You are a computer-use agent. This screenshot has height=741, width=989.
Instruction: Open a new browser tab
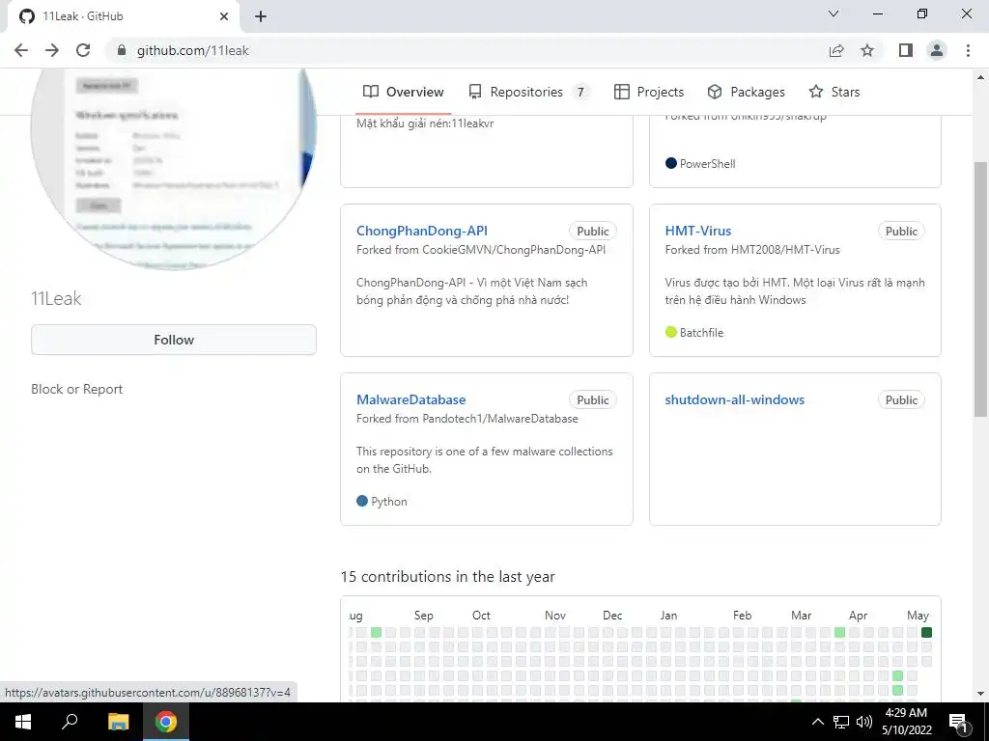coord(261,16)
